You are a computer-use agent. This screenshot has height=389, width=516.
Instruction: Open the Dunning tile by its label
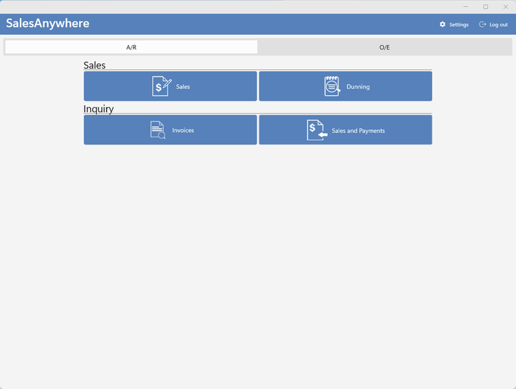click(x=358, y=87)
